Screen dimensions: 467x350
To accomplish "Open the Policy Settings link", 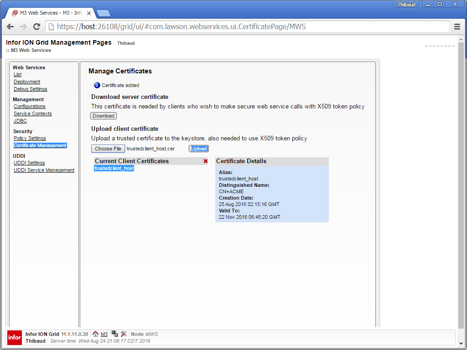I will click(x=30, y=139).
